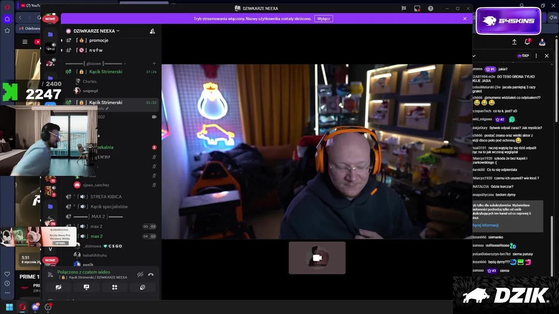Viewport: 559px width, 314px height.
Task: Add a channel to the głosowe category
Action: point(154,64)
